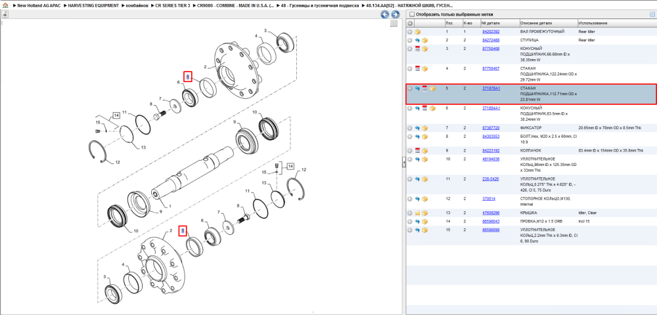Click the package icon for part 87750407
657x315 pixels.
[425, 69]
